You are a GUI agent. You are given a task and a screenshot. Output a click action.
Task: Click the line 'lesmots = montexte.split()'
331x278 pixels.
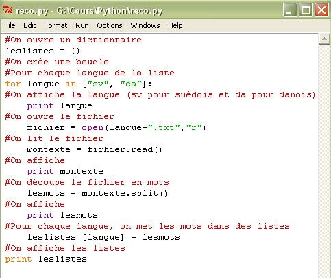click(97, 193)
